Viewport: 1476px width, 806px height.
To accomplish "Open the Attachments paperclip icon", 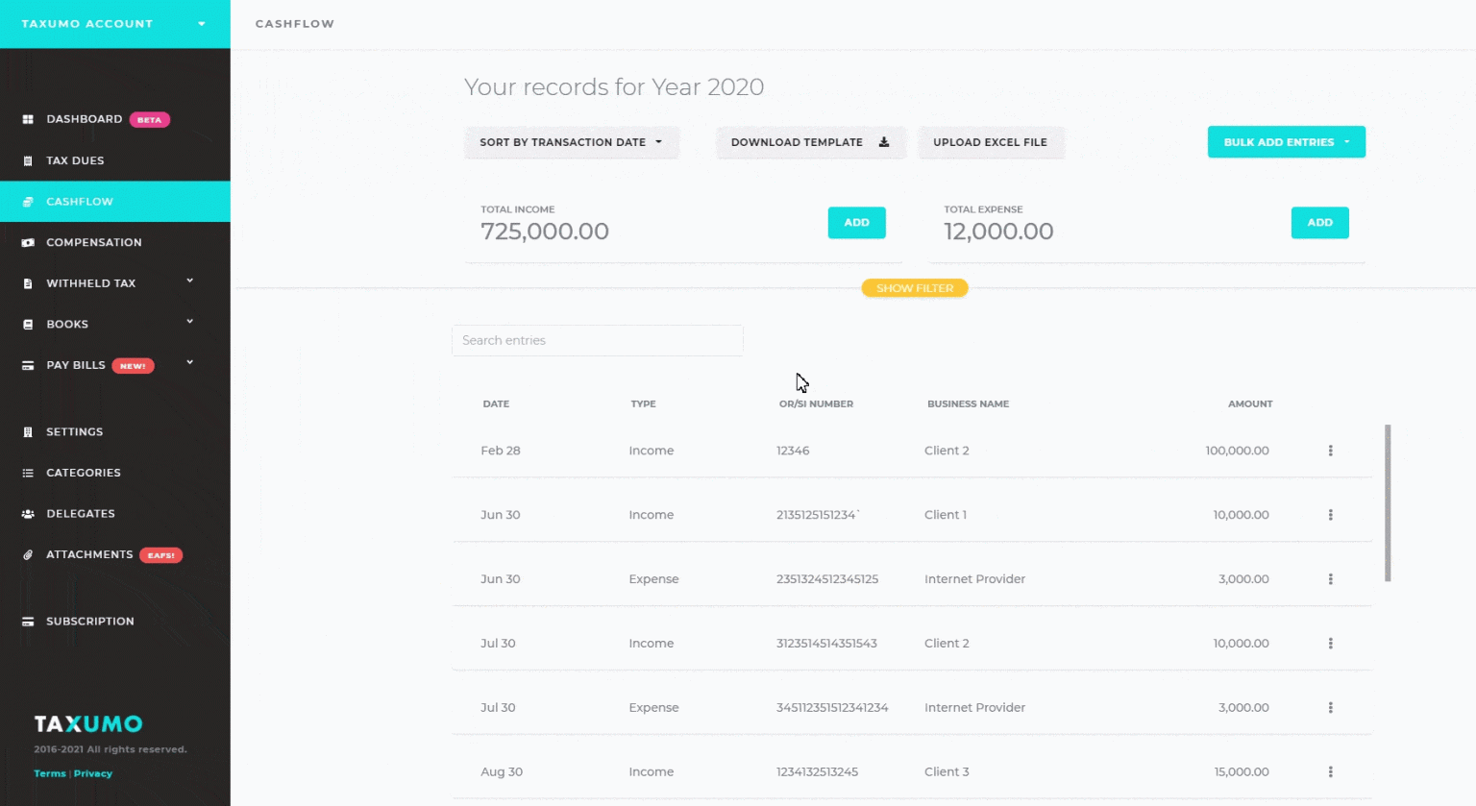I will pyautogui.click(x=29, y=554).
